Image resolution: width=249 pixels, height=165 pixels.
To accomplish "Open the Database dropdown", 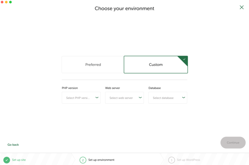I will point(168,98).
